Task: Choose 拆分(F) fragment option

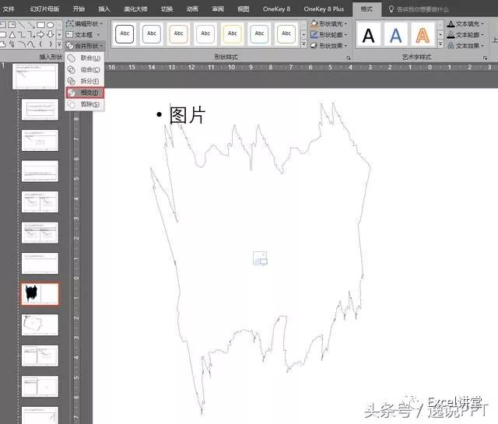Action: point(85,81)
